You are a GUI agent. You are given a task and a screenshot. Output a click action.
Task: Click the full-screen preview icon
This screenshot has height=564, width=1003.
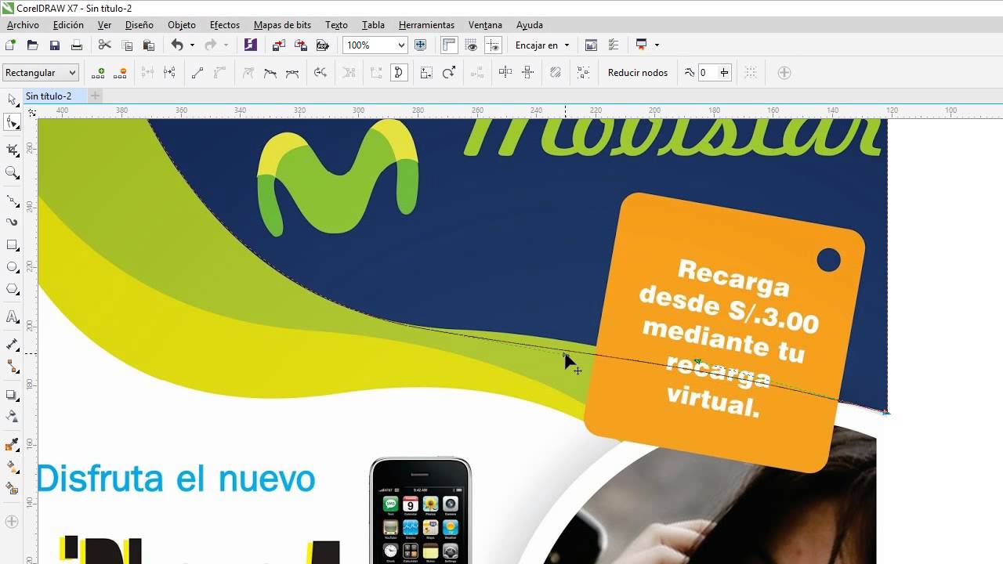point(420,45)
